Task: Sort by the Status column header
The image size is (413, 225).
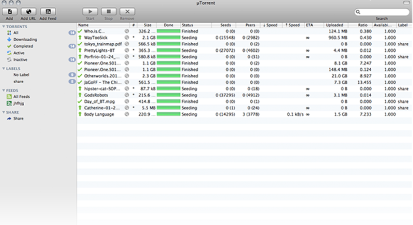Action: tap(196, 25)
